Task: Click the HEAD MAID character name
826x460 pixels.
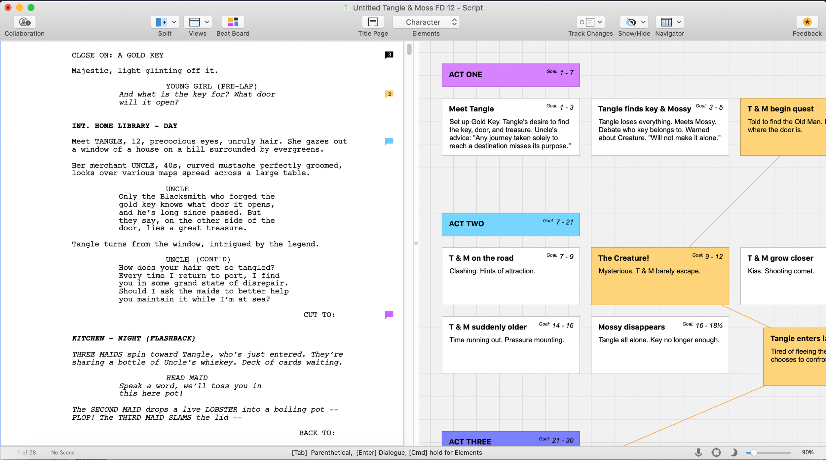Action: click(187, 378)
